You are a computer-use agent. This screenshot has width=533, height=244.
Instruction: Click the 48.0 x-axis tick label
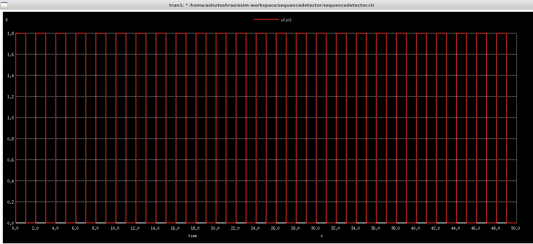pos(495,228)
